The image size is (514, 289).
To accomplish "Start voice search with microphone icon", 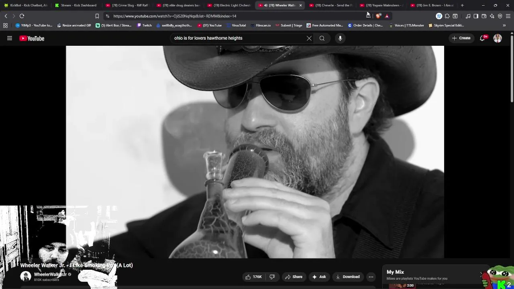I will coord(340,38).
